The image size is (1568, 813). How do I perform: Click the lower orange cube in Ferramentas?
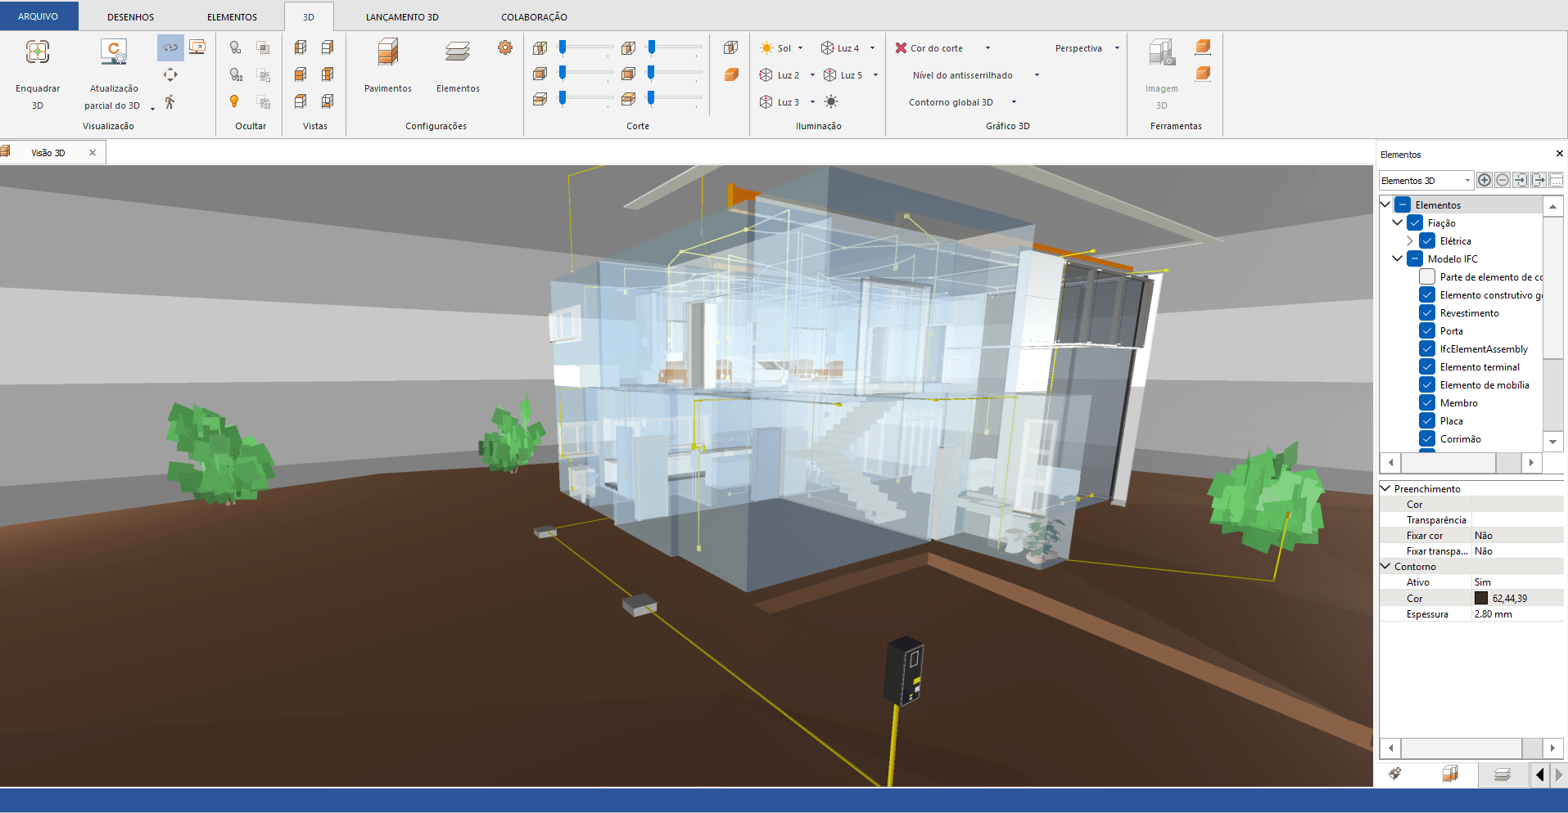[x=1203, y=74]
